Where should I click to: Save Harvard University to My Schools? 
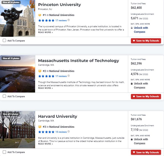coord(146,152)
